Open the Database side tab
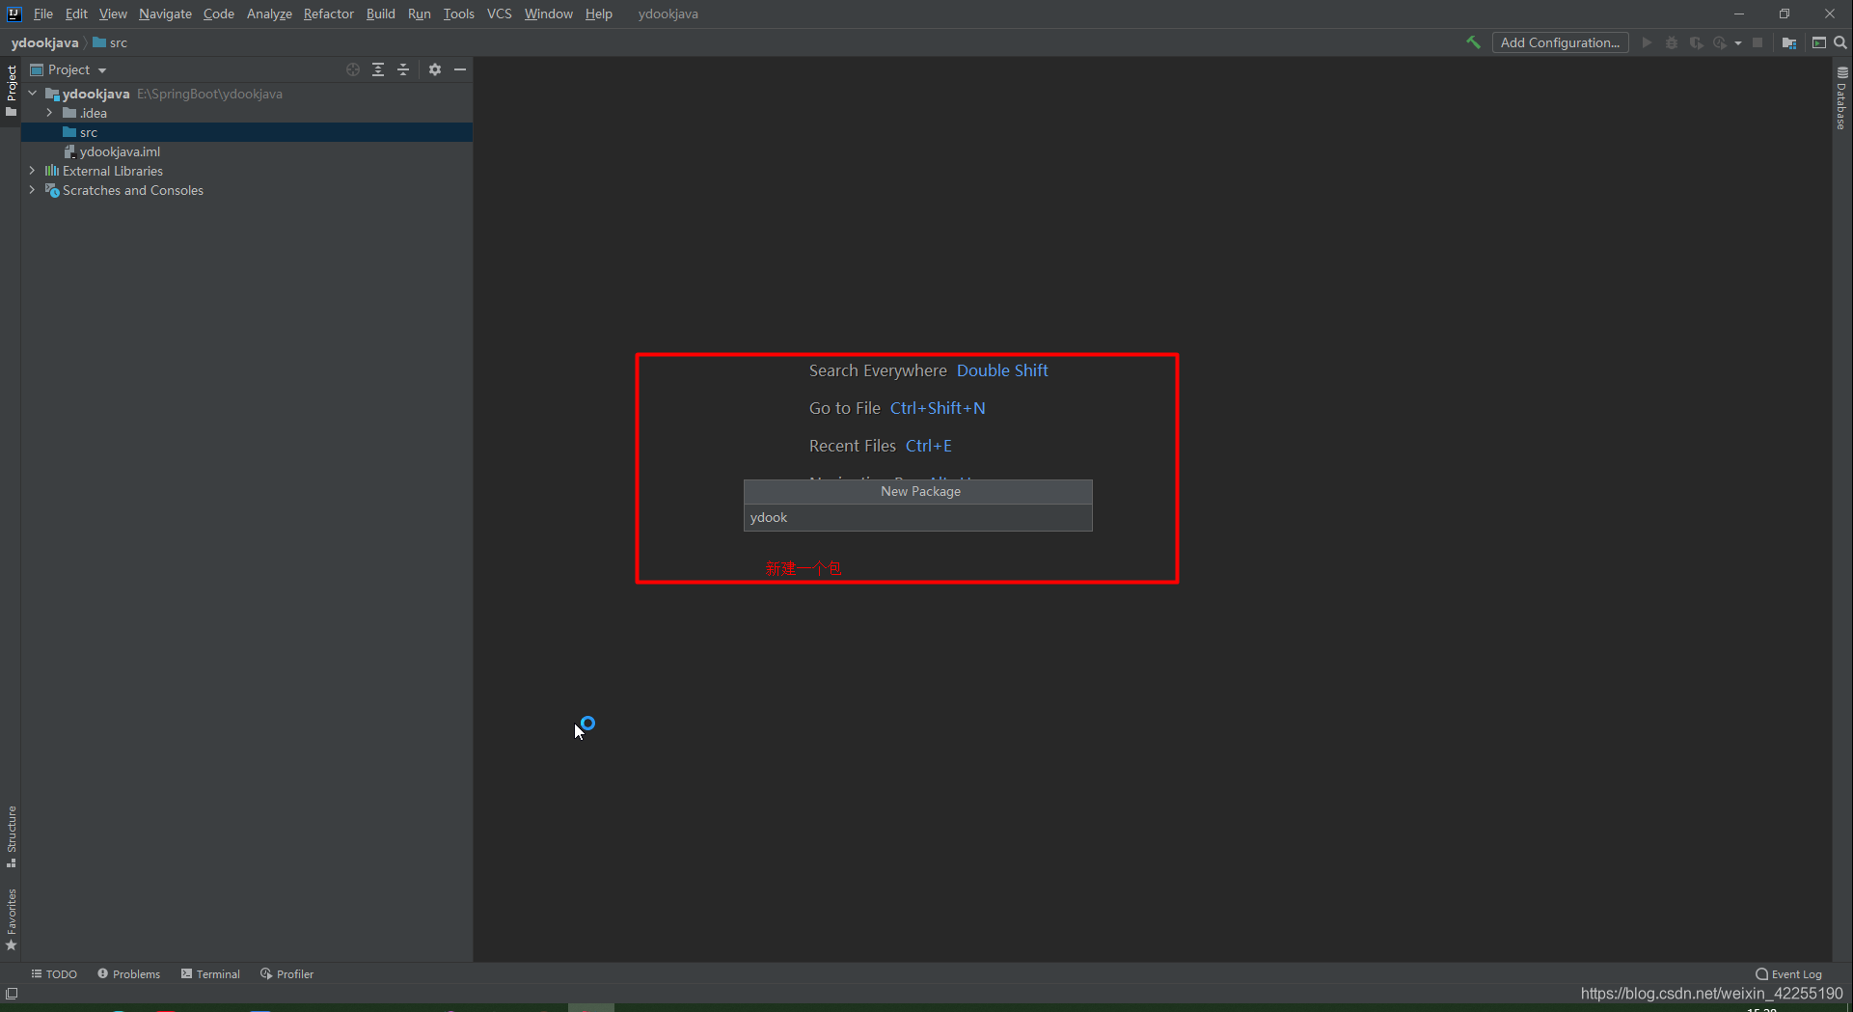The image size is (1853, 1012). 1841,97
